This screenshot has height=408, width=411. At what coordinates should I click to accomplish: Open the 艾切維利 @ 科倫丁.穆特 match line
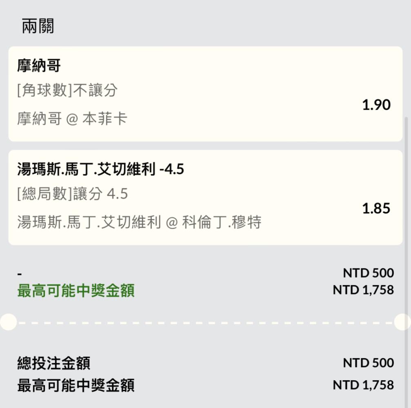click(x=139, y=222)
